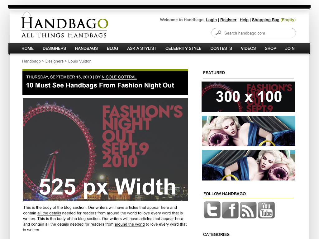Open author Nicole Cottral's link
The image size is (319, 239).
click(x=119, y=77)
